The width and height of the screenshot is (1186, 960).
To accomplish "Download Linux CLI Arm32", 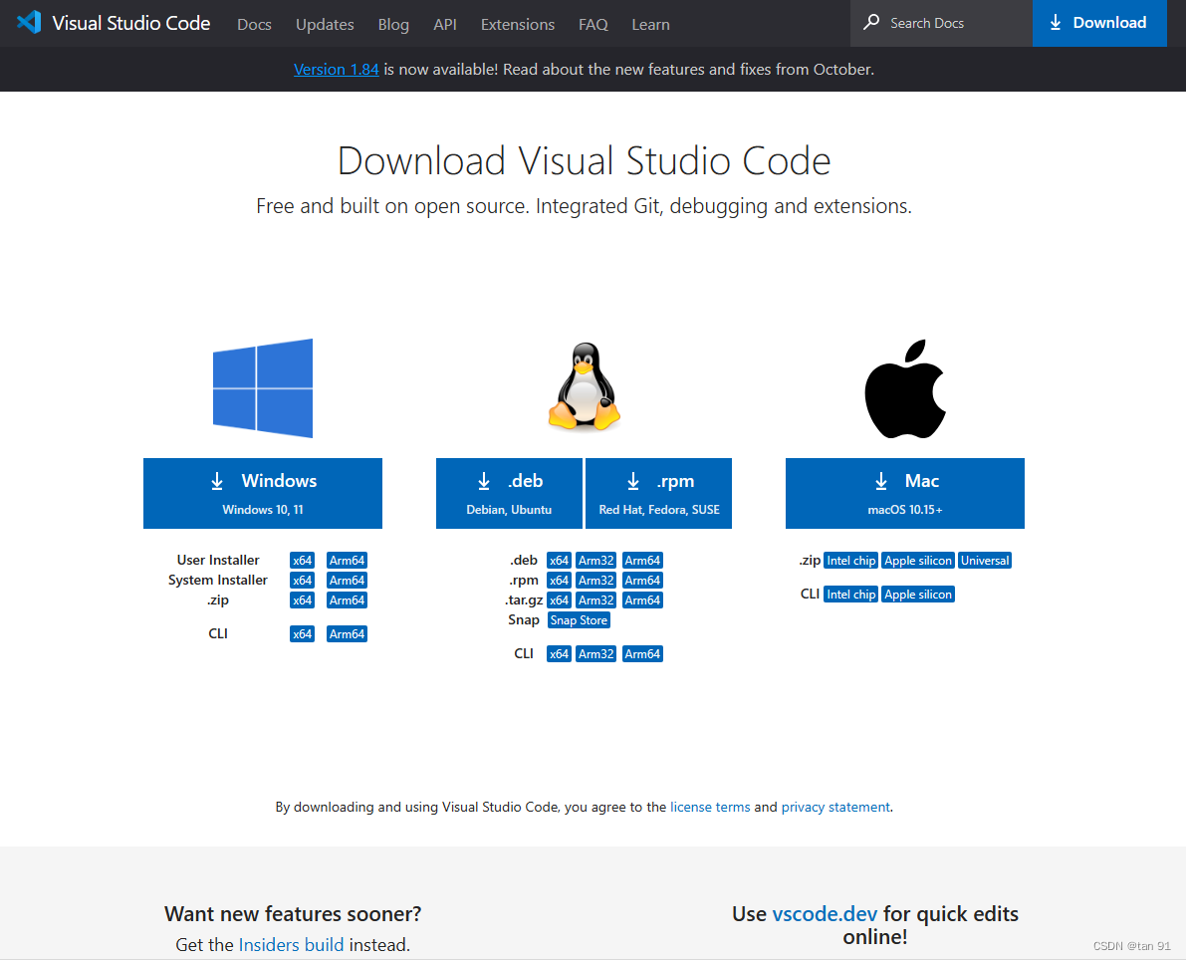I will [x=596, y=653].
